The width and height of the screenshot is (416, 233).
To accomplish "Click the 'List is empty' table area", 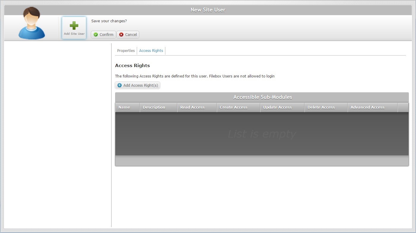I will click(262, 134).
